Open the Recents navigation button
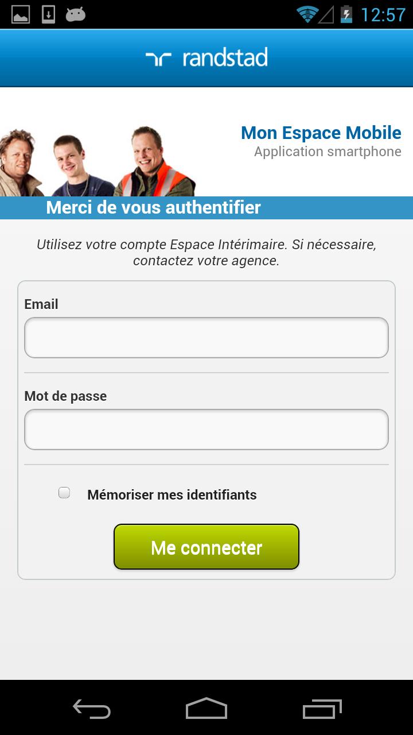Viewport: 413px width, 735px height. coord(321,709)
